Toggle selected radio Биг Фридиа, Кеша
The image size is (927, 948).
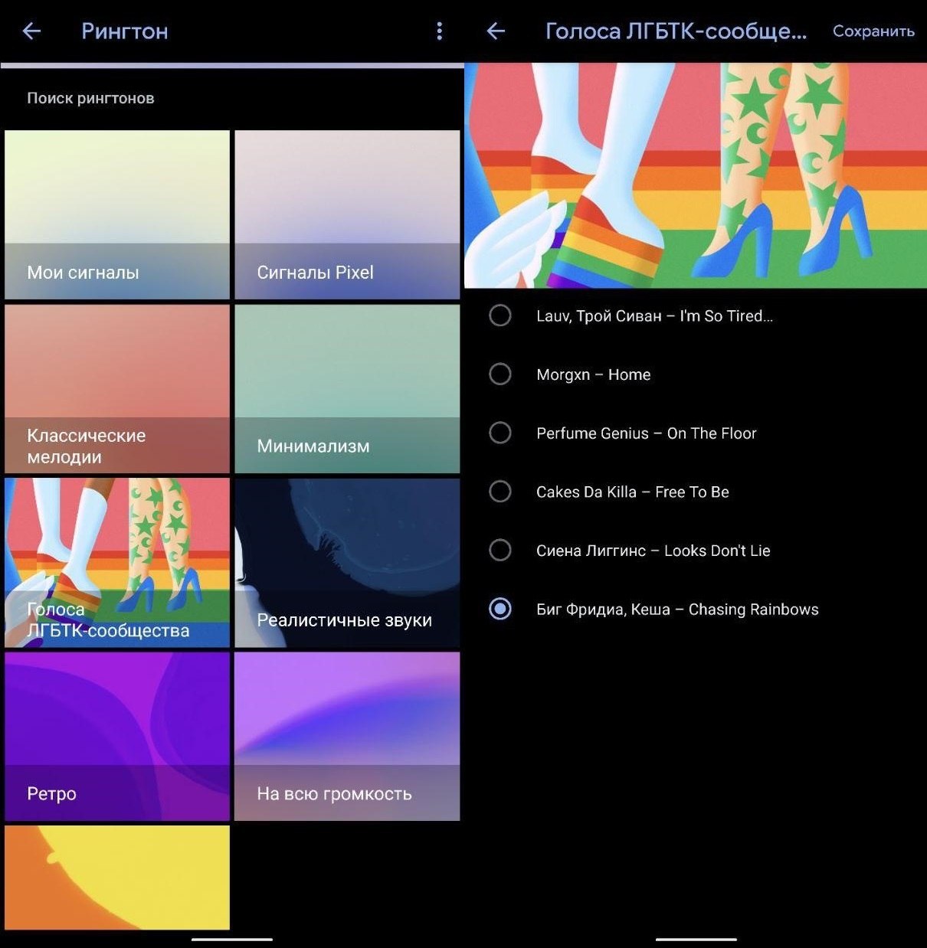tap(500, 610)
